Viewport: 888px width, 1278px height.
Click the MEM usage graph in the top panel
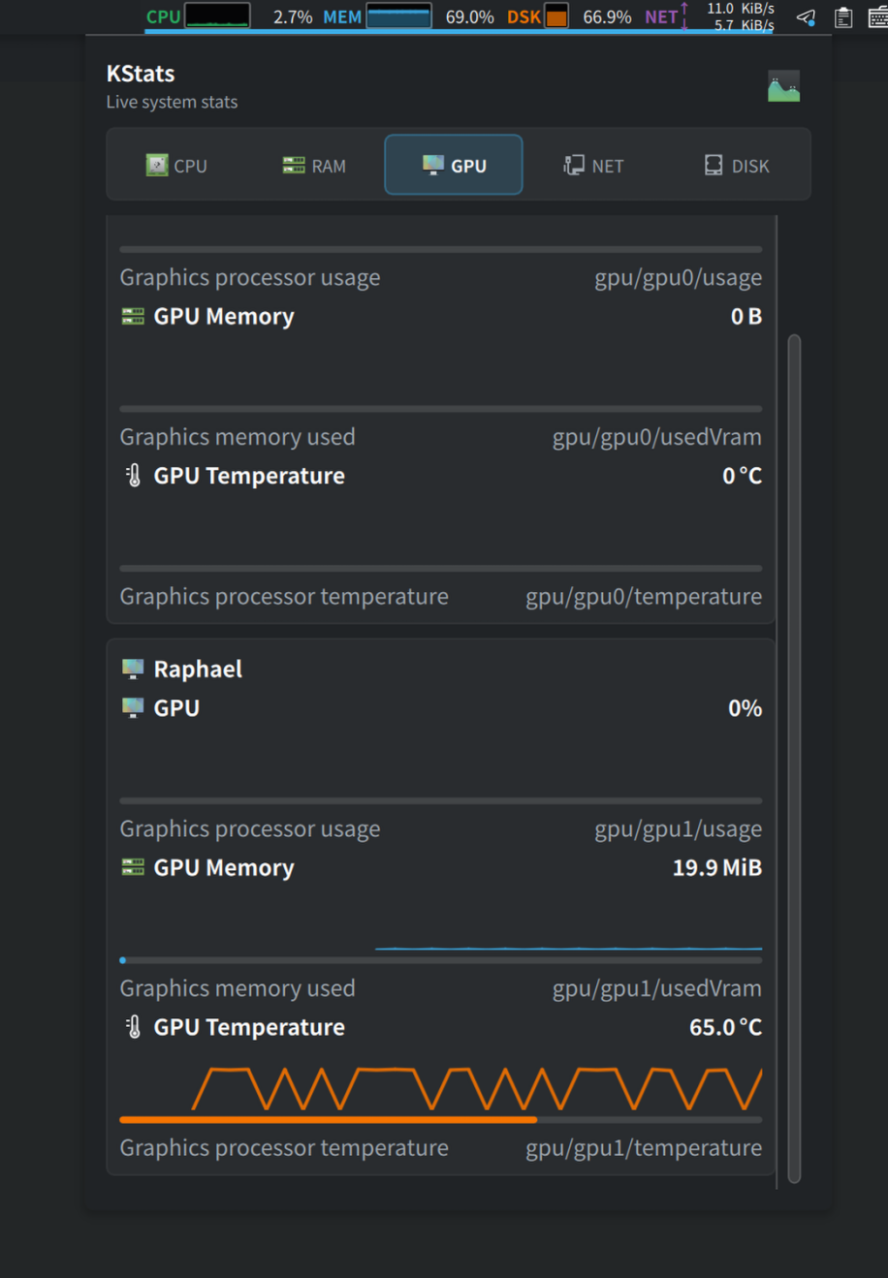(398, 16)
